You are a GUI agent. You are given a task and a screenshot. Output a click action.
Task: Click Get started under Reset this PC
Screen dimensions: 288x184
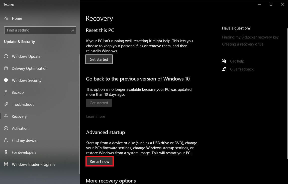(x=99, y=59)
